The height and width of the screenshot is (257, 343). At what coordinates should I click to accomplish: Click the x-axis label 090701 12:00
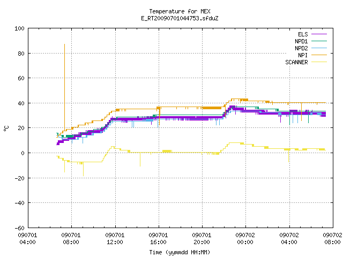pos(115,239)
